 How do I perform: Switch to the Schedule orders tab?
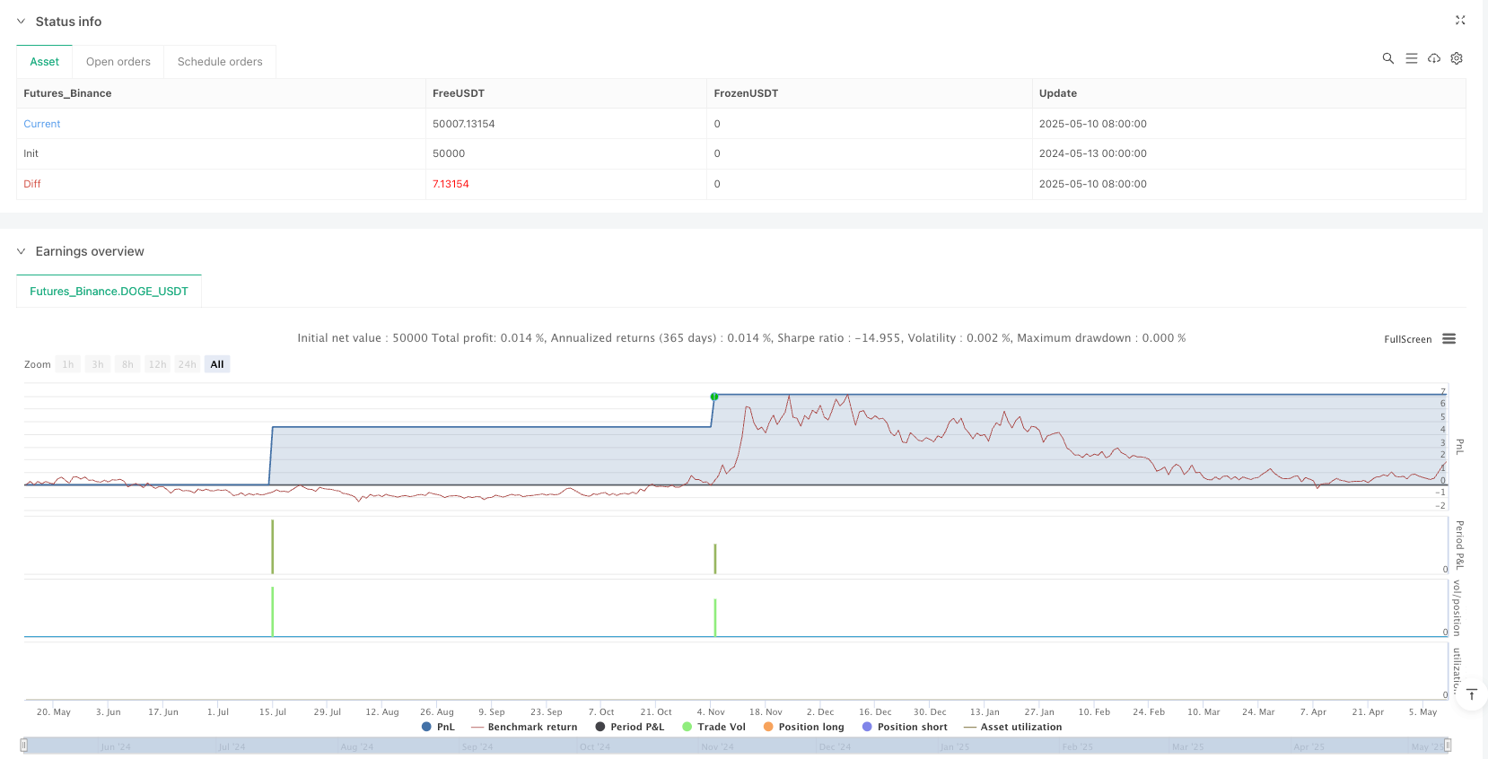[220, 62]
